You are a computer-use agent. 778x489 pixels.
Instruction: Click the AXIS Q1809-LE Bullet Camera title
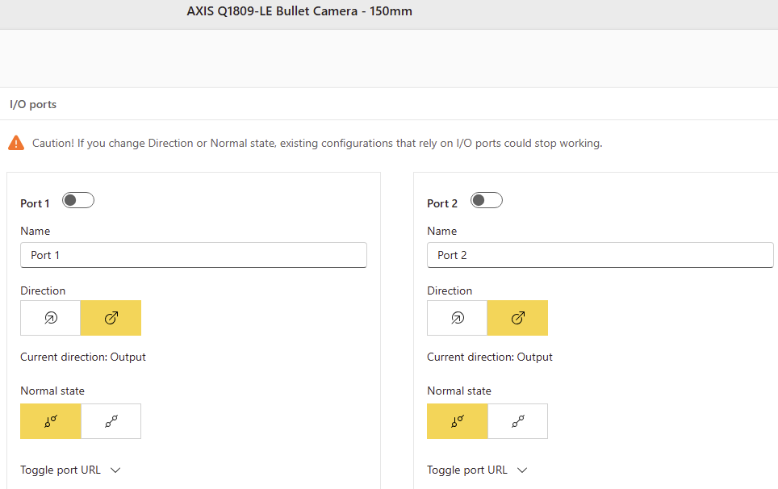[x=299, y=11]
